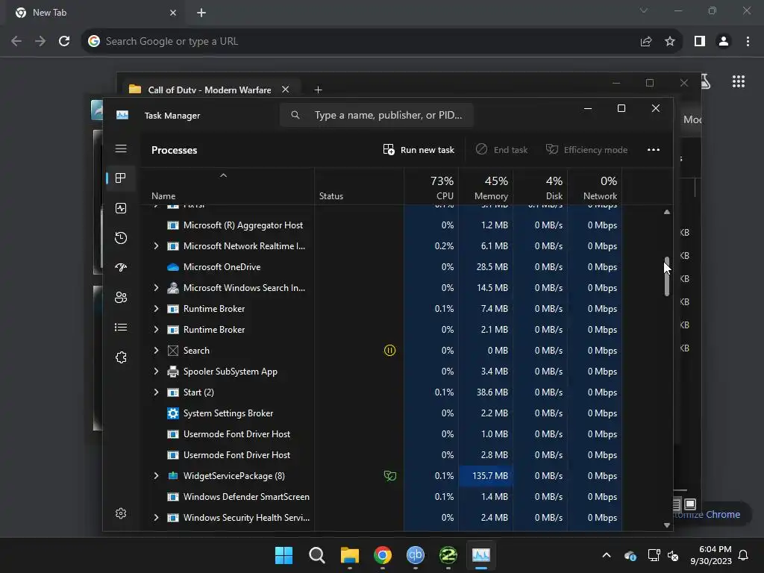This screenshot has height=573, width=764.
Task: Click the scroll up arrow in process list
Action: [666, 212]
